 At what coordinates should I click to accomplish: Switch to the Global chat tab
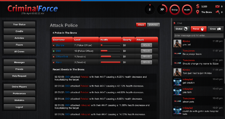pos(182,29)
